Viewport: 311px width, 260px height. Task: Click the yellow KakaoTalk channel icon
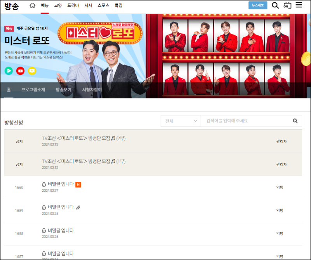click(32, 71)
